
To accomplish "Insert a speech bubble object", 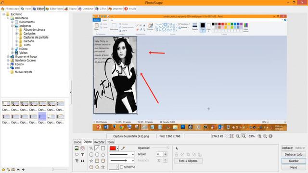I will 77,155.
